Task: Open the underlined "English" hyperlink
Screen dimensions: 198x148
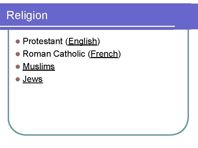Action: [82, 41]
